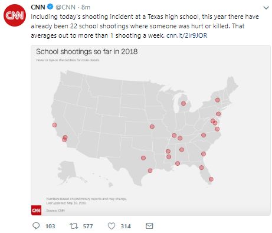
Task: Click the Houston-area Texas coast bubble
Action: pyautogui.click(x=150, y=170)
